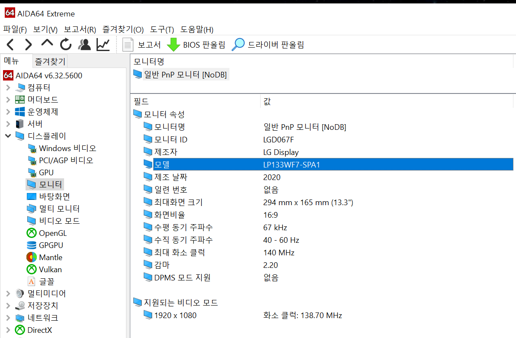Click the 지원되는 비디오 모드 group header
This screenshot has width=516, height=338.
pyautogui.click(x=175, y=303)
